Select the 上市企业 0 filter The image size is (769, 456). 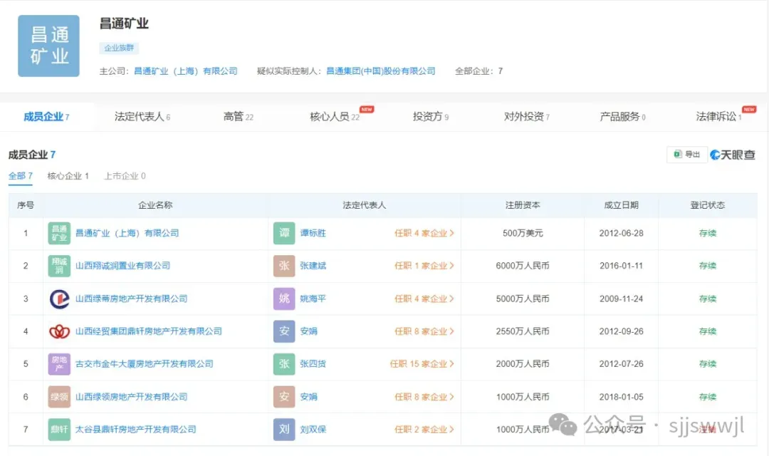125,176
